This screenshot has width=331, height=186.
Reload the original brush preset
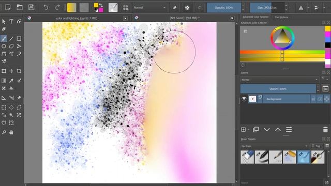200,8
